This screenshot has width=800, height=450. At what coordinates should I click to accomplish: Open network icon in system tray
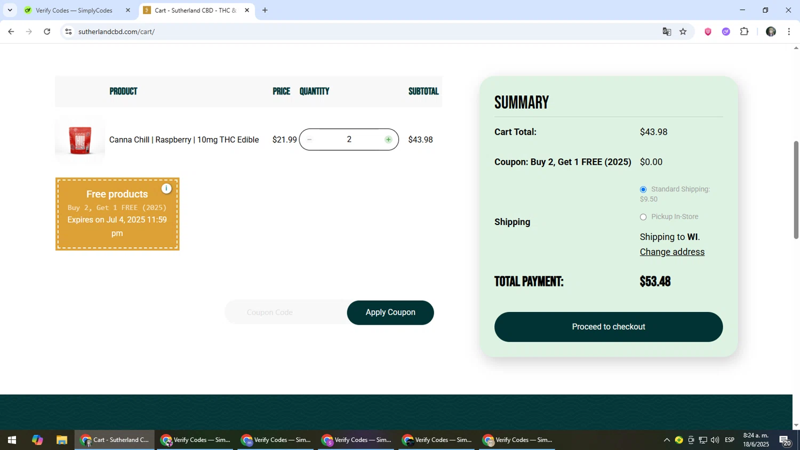[x=703, y=440]
